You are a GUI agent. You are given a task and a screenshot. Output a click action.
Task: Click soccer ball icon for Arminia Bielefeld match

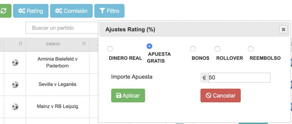[x=15, y=63]
